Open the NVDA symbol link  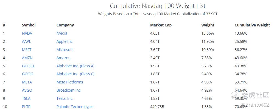(x=27, y=33)
